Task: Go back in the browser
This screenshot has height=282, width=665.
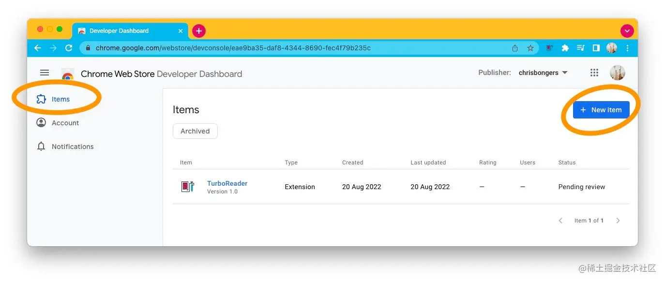Action: [x=38, y=48]
